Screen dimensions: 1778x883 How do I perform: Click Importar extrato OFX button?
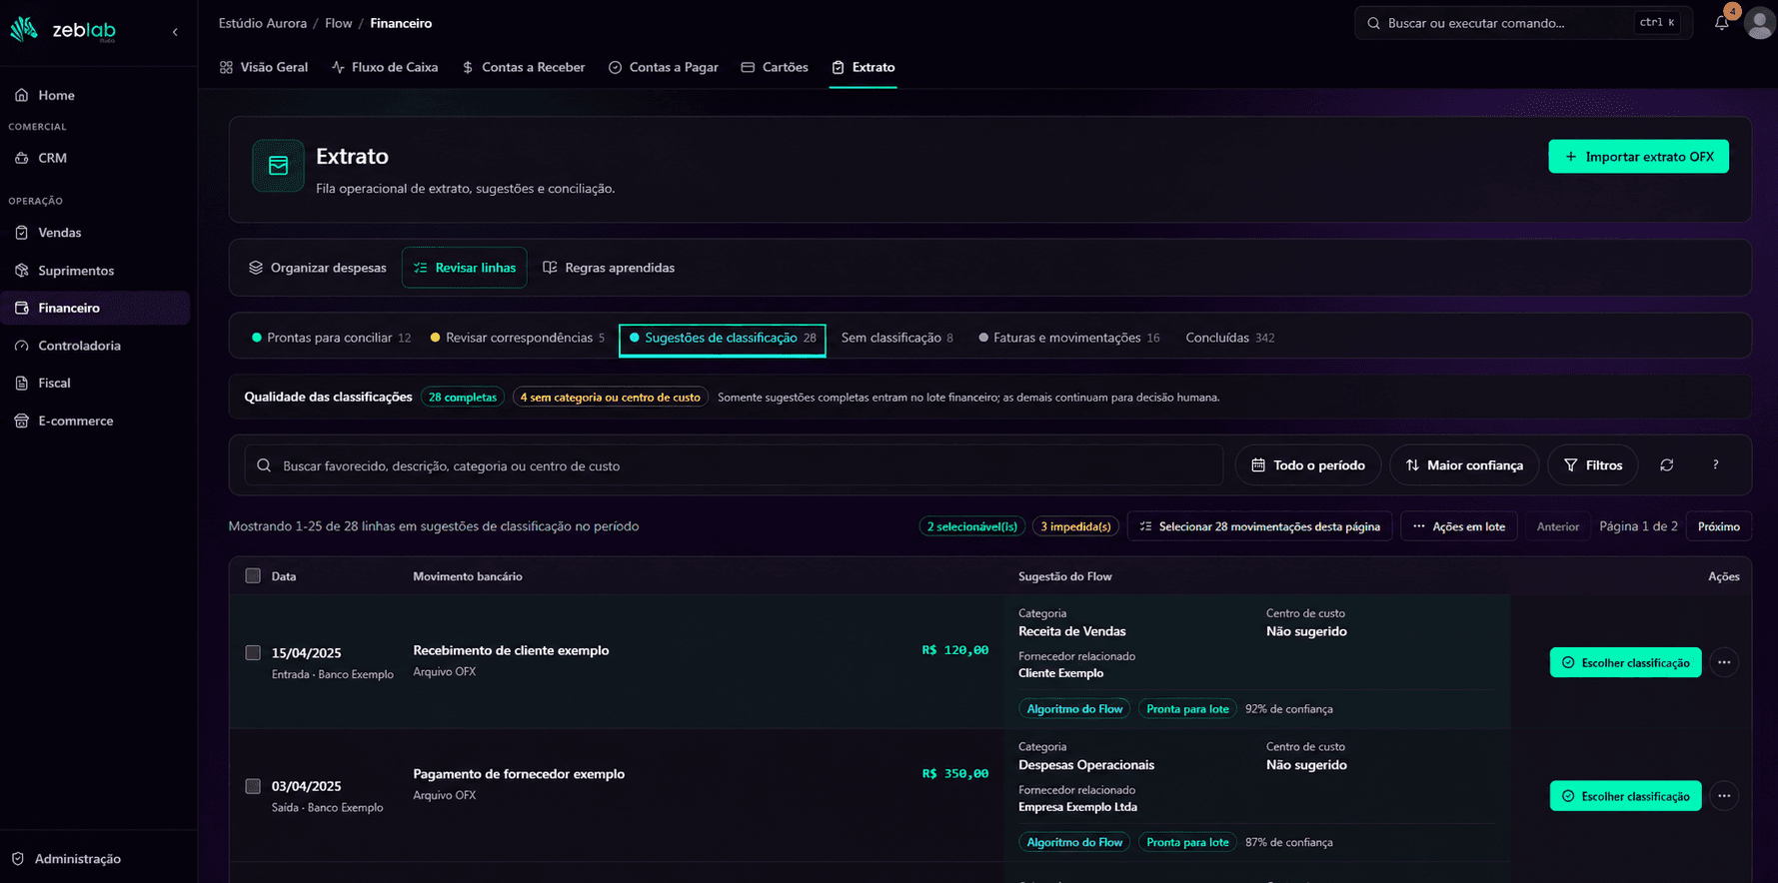click(x=1638, y=157)
